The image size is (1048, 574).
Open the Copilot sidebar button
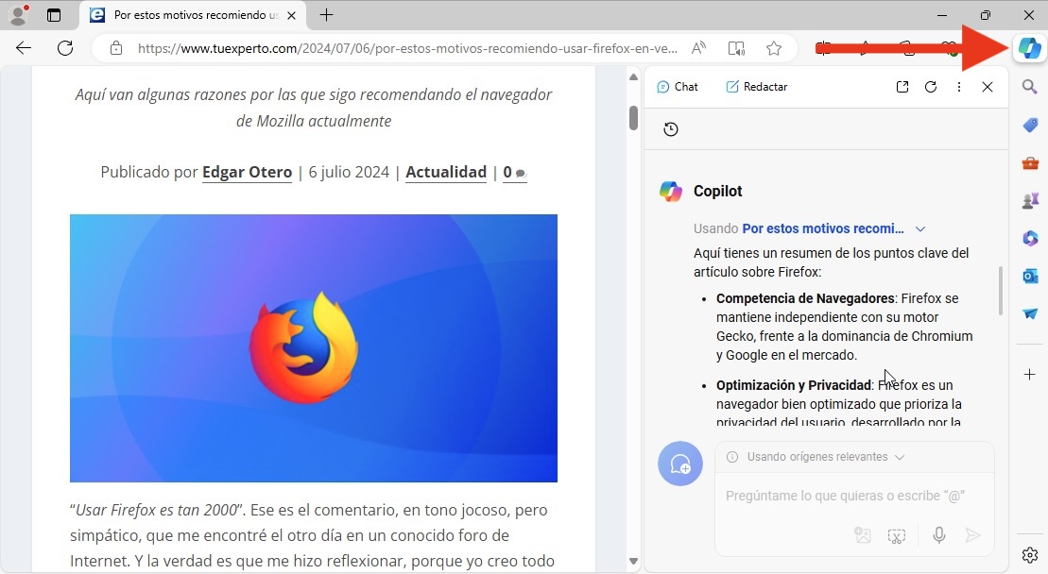pos(1029,48)
